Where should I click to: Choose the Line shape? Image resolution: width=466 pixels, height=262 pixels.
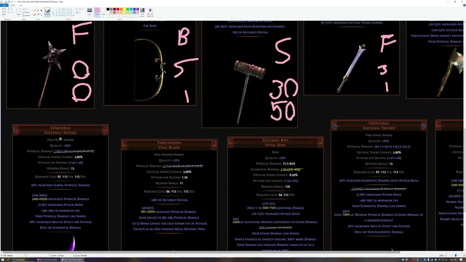[x=54, y=9]
